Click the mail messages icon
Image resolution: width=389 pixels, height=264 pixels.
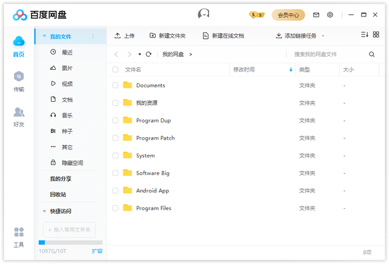(x=316, y=15)
